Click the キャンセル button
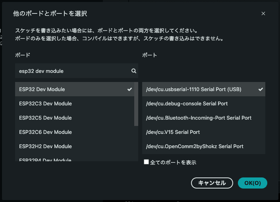Screen dimensions: 280x202 point(212,183)
